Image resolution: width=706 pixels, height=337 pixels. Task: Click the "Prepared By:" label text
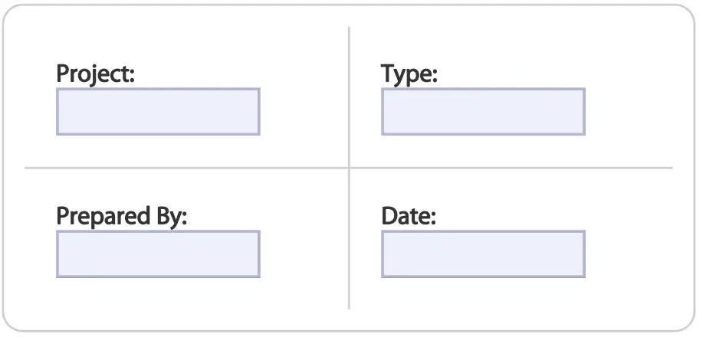[x=122, y=217]
